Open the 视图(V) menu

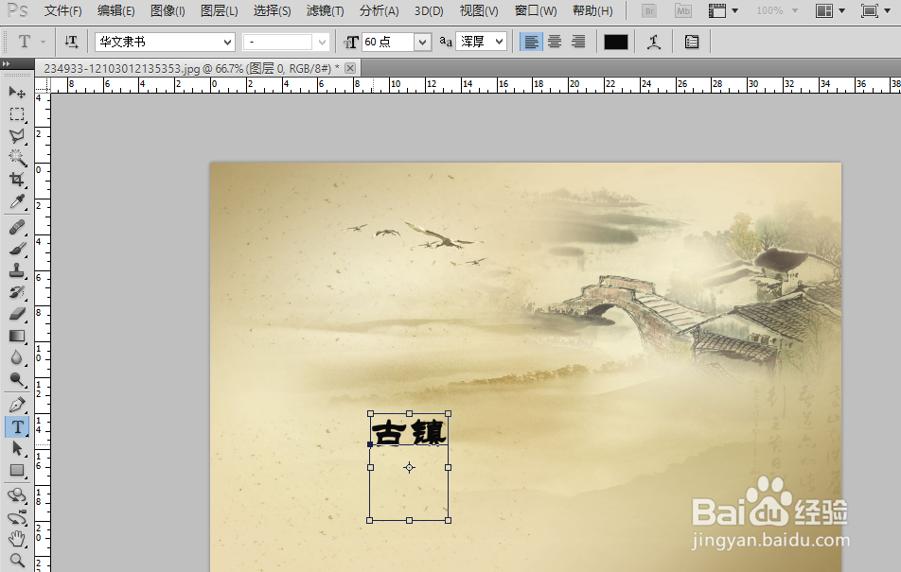(479, 11)
